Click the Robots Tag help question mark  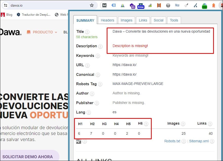100,84
